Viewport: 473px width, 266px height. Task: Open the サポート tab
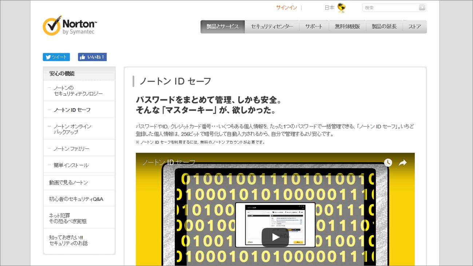[x=314, y=27]
